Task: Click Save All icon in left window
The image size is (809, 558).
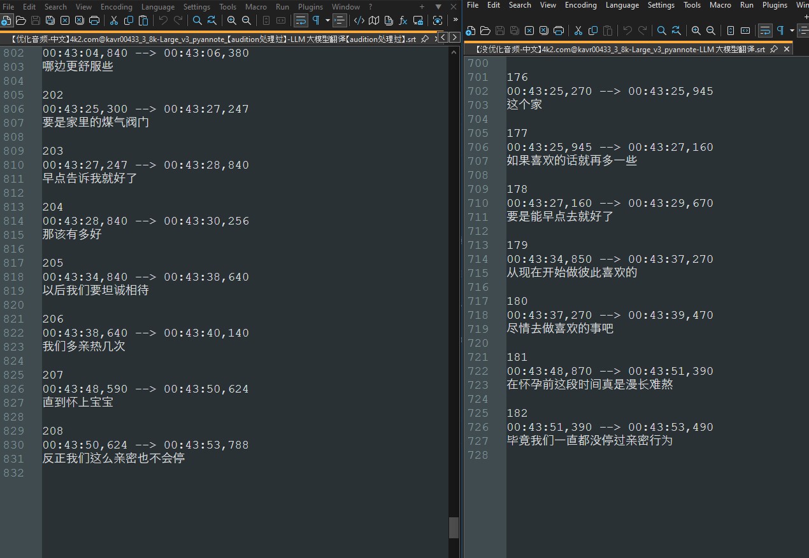Action: [x=50, y=20]
